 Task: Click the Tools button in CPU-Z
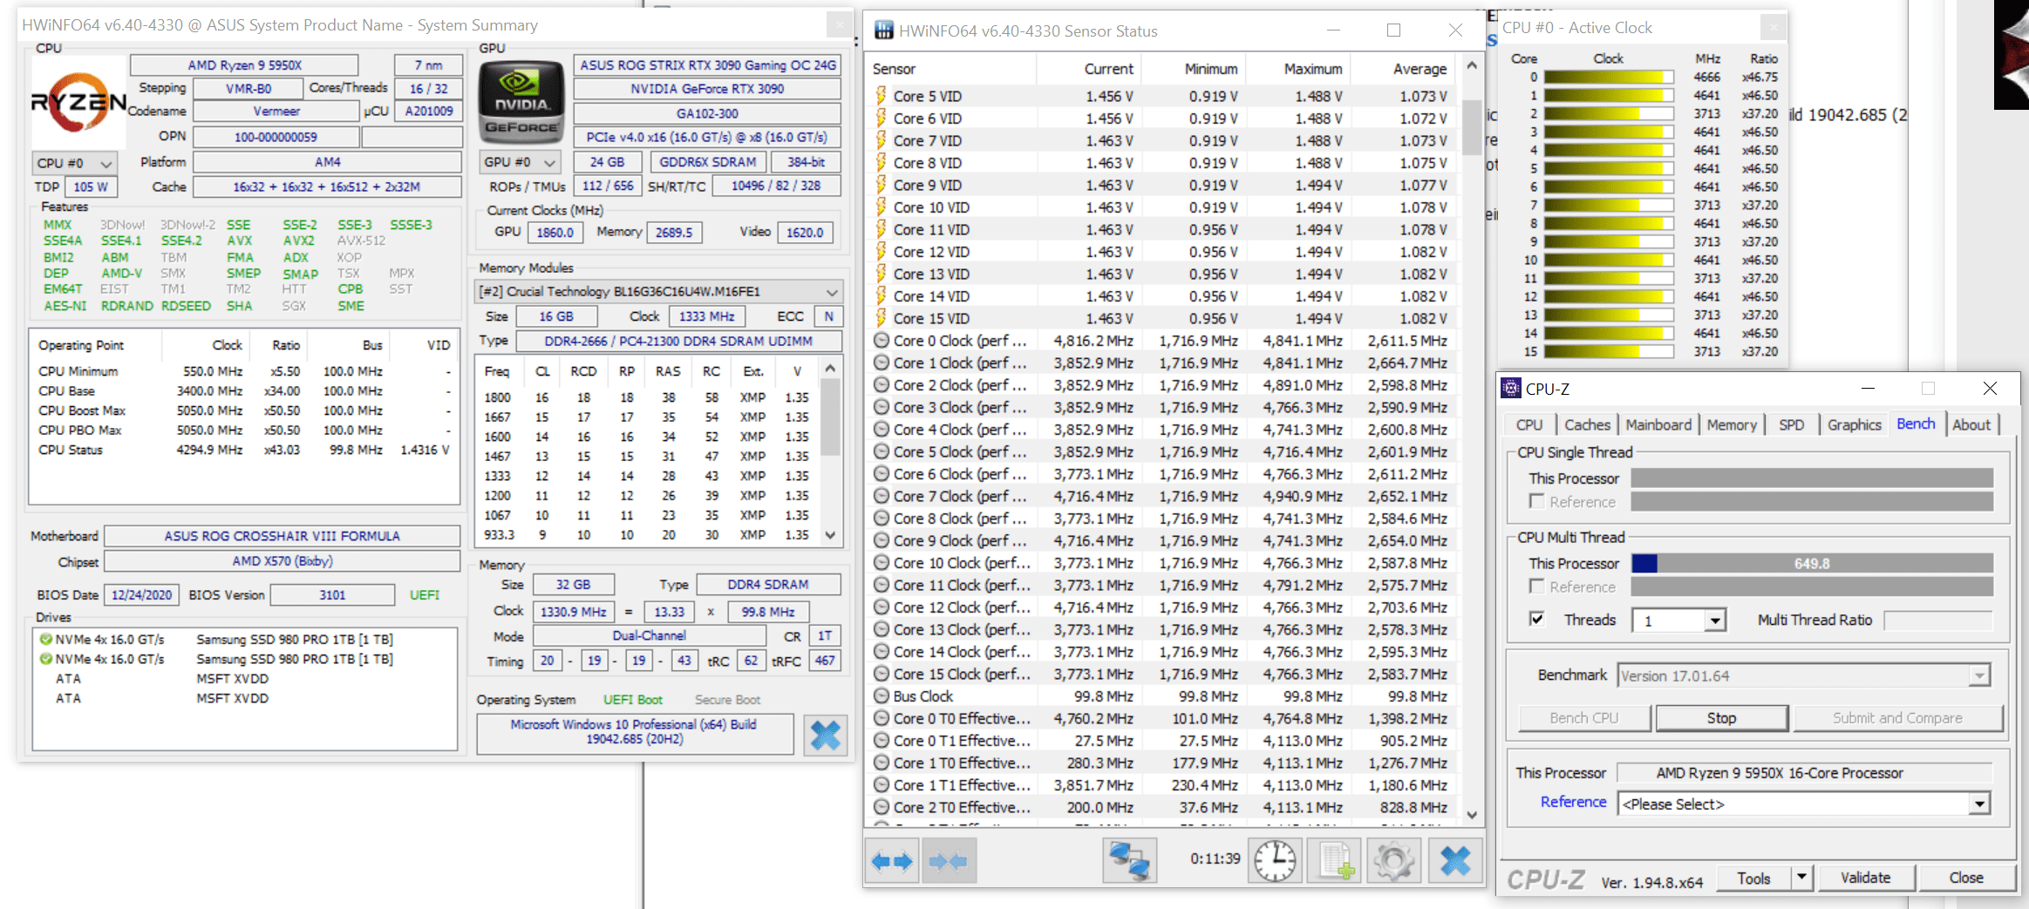click(x=1753, y=878)
